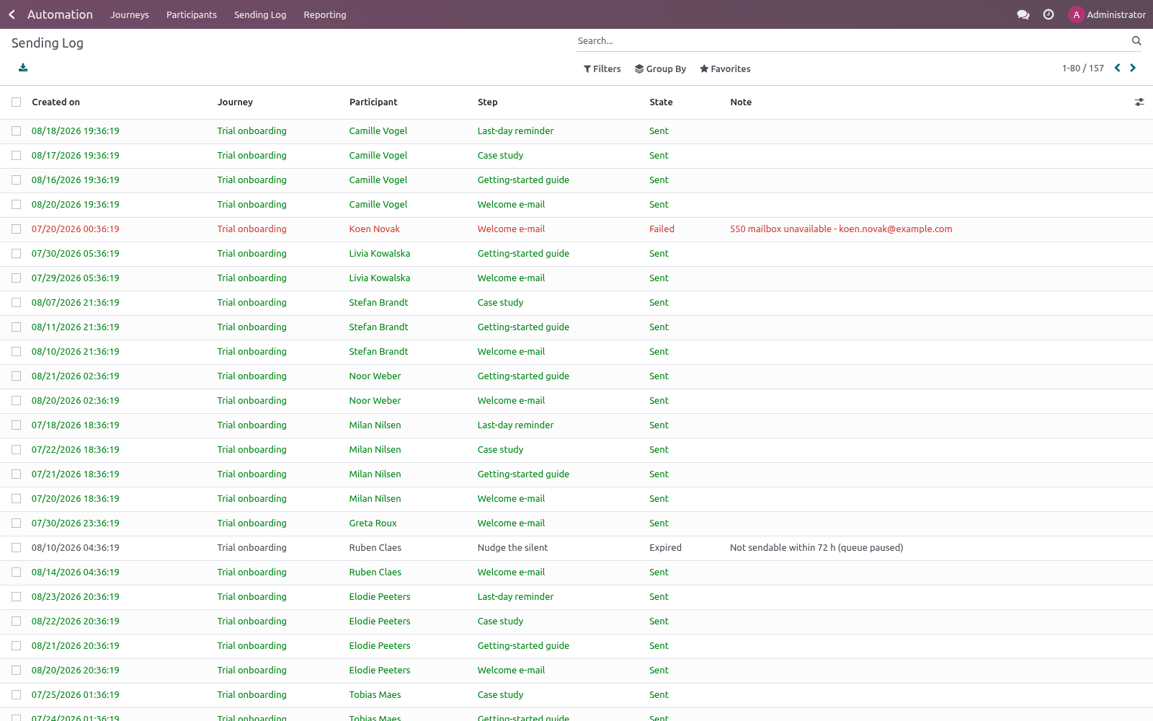Screen dimensions: 1153x721
Task: Click the 1-80 / 157 pager counter
Action: 1083,68
